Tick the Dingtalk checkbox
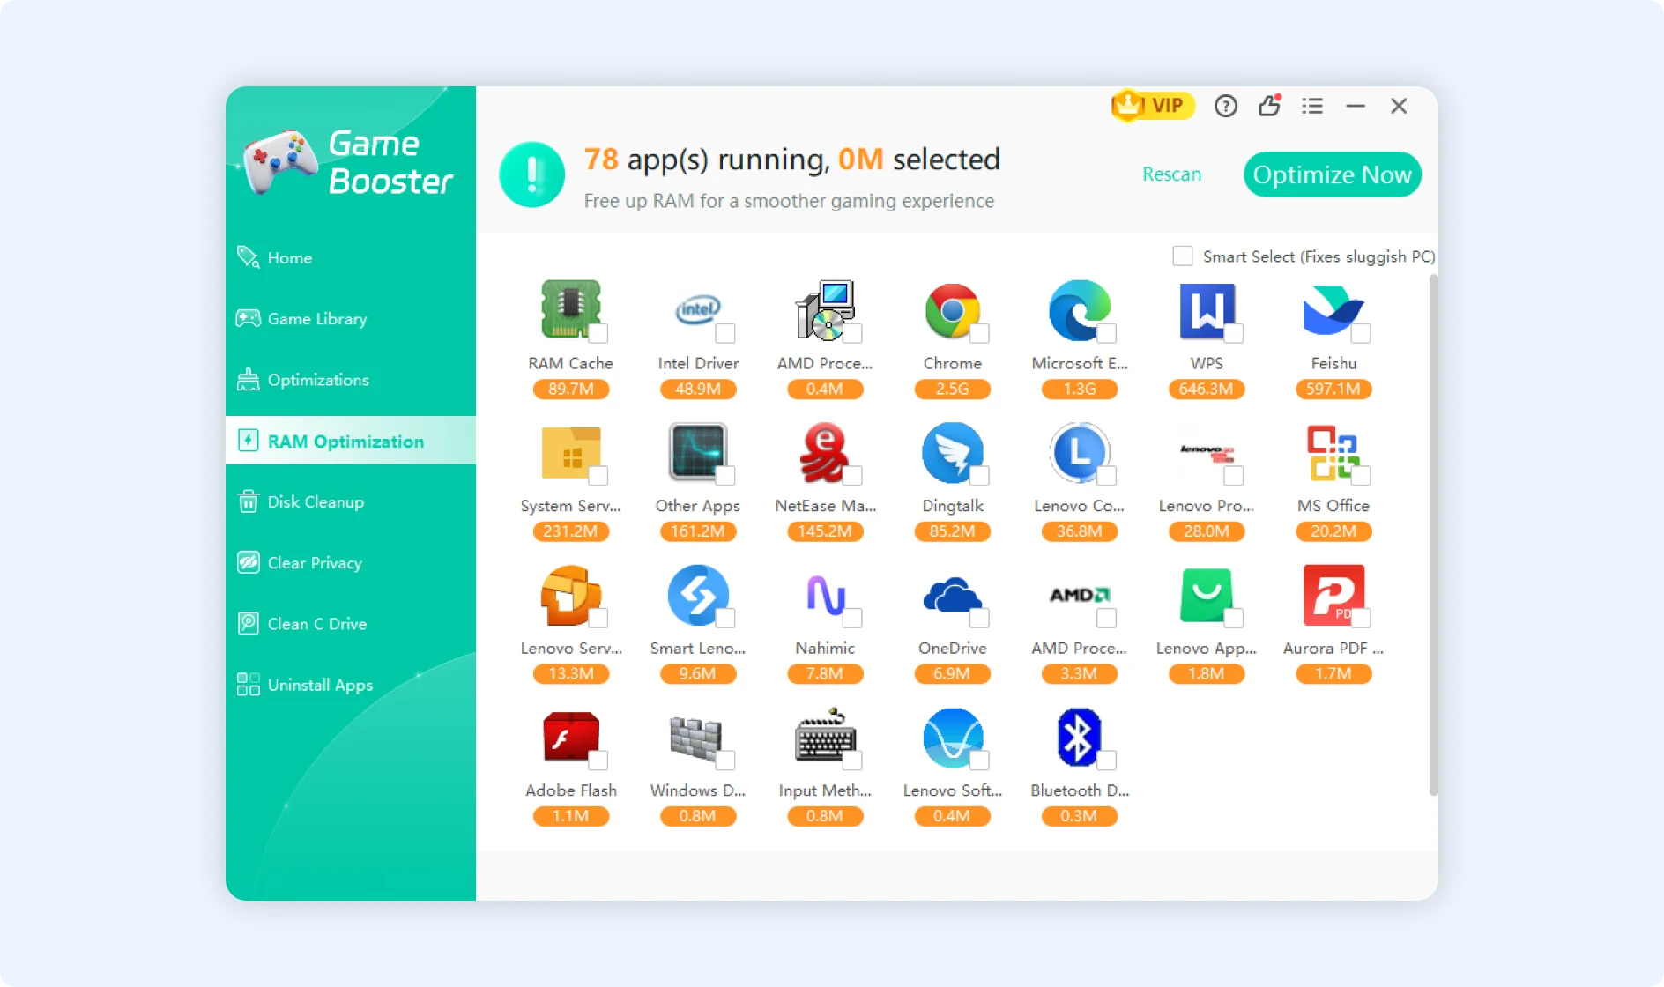 click(979, 476)
